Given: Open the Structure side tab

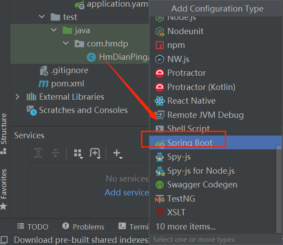Looking at the screenshot, I should click(x=4, y=133).
